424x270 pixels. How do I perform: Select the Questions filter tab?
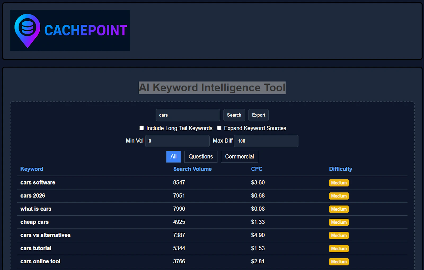(x=201, y=157)
